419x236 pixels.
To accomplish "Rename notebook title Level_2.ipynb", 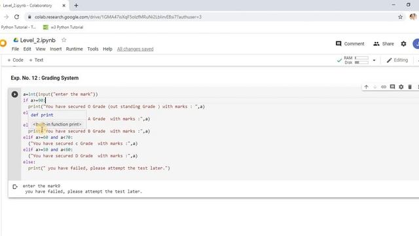I will coord(38,40).
